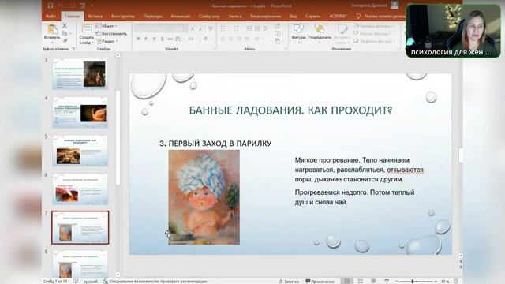Click the Copy icon in the clipboard group
Image resolution: width=505 pixels, height=284 pixels.
click(65, 33)
